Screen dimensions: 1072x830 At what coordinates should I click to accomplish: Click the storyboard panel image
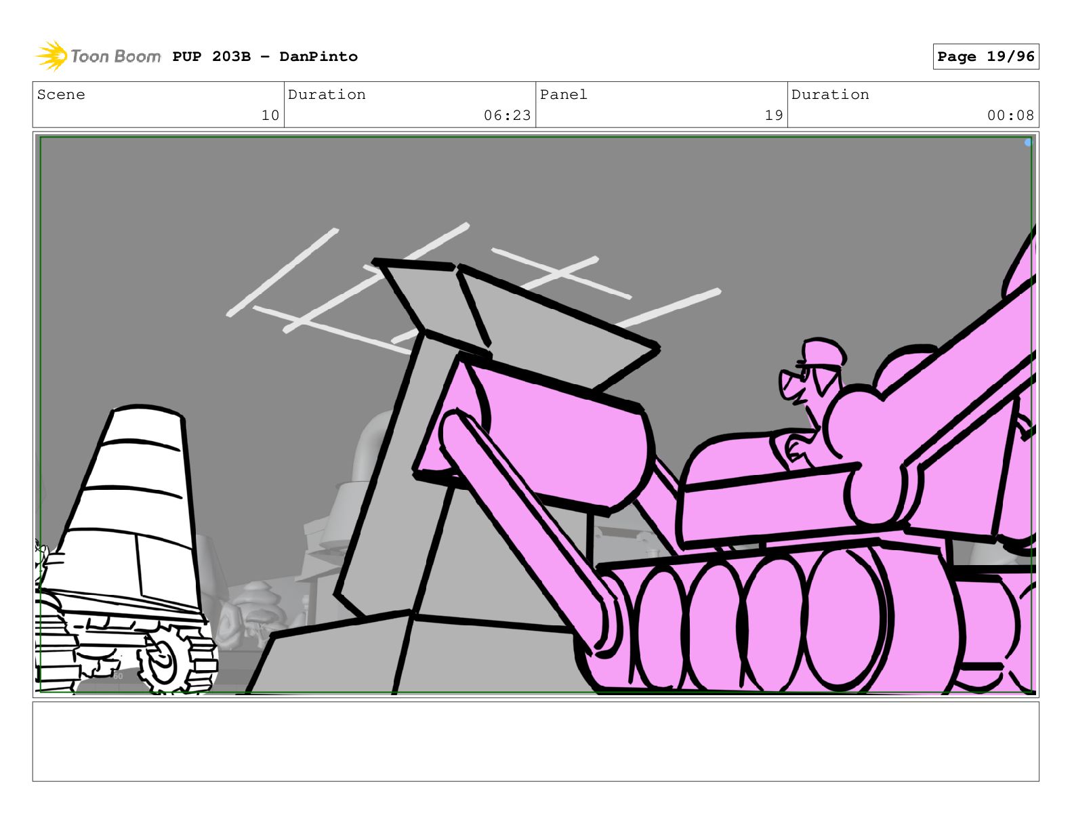pyautogui.click(x=536, y=415)
